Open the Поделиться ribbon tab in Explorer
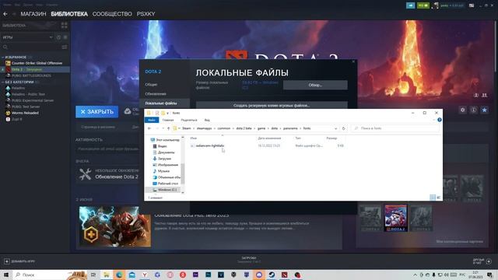This screenshot has width=498, height=280. 189,120
